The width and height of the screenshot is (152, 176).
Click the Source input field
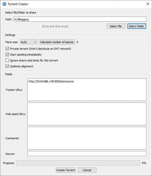[87, 154]
